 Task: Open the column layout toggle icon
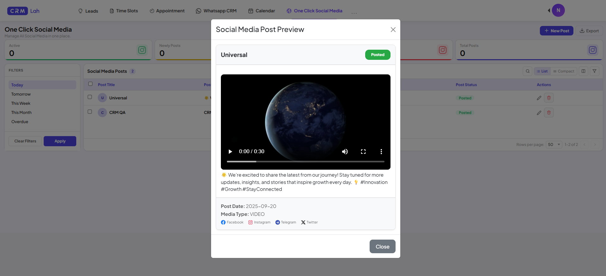(x=583, y=71)
